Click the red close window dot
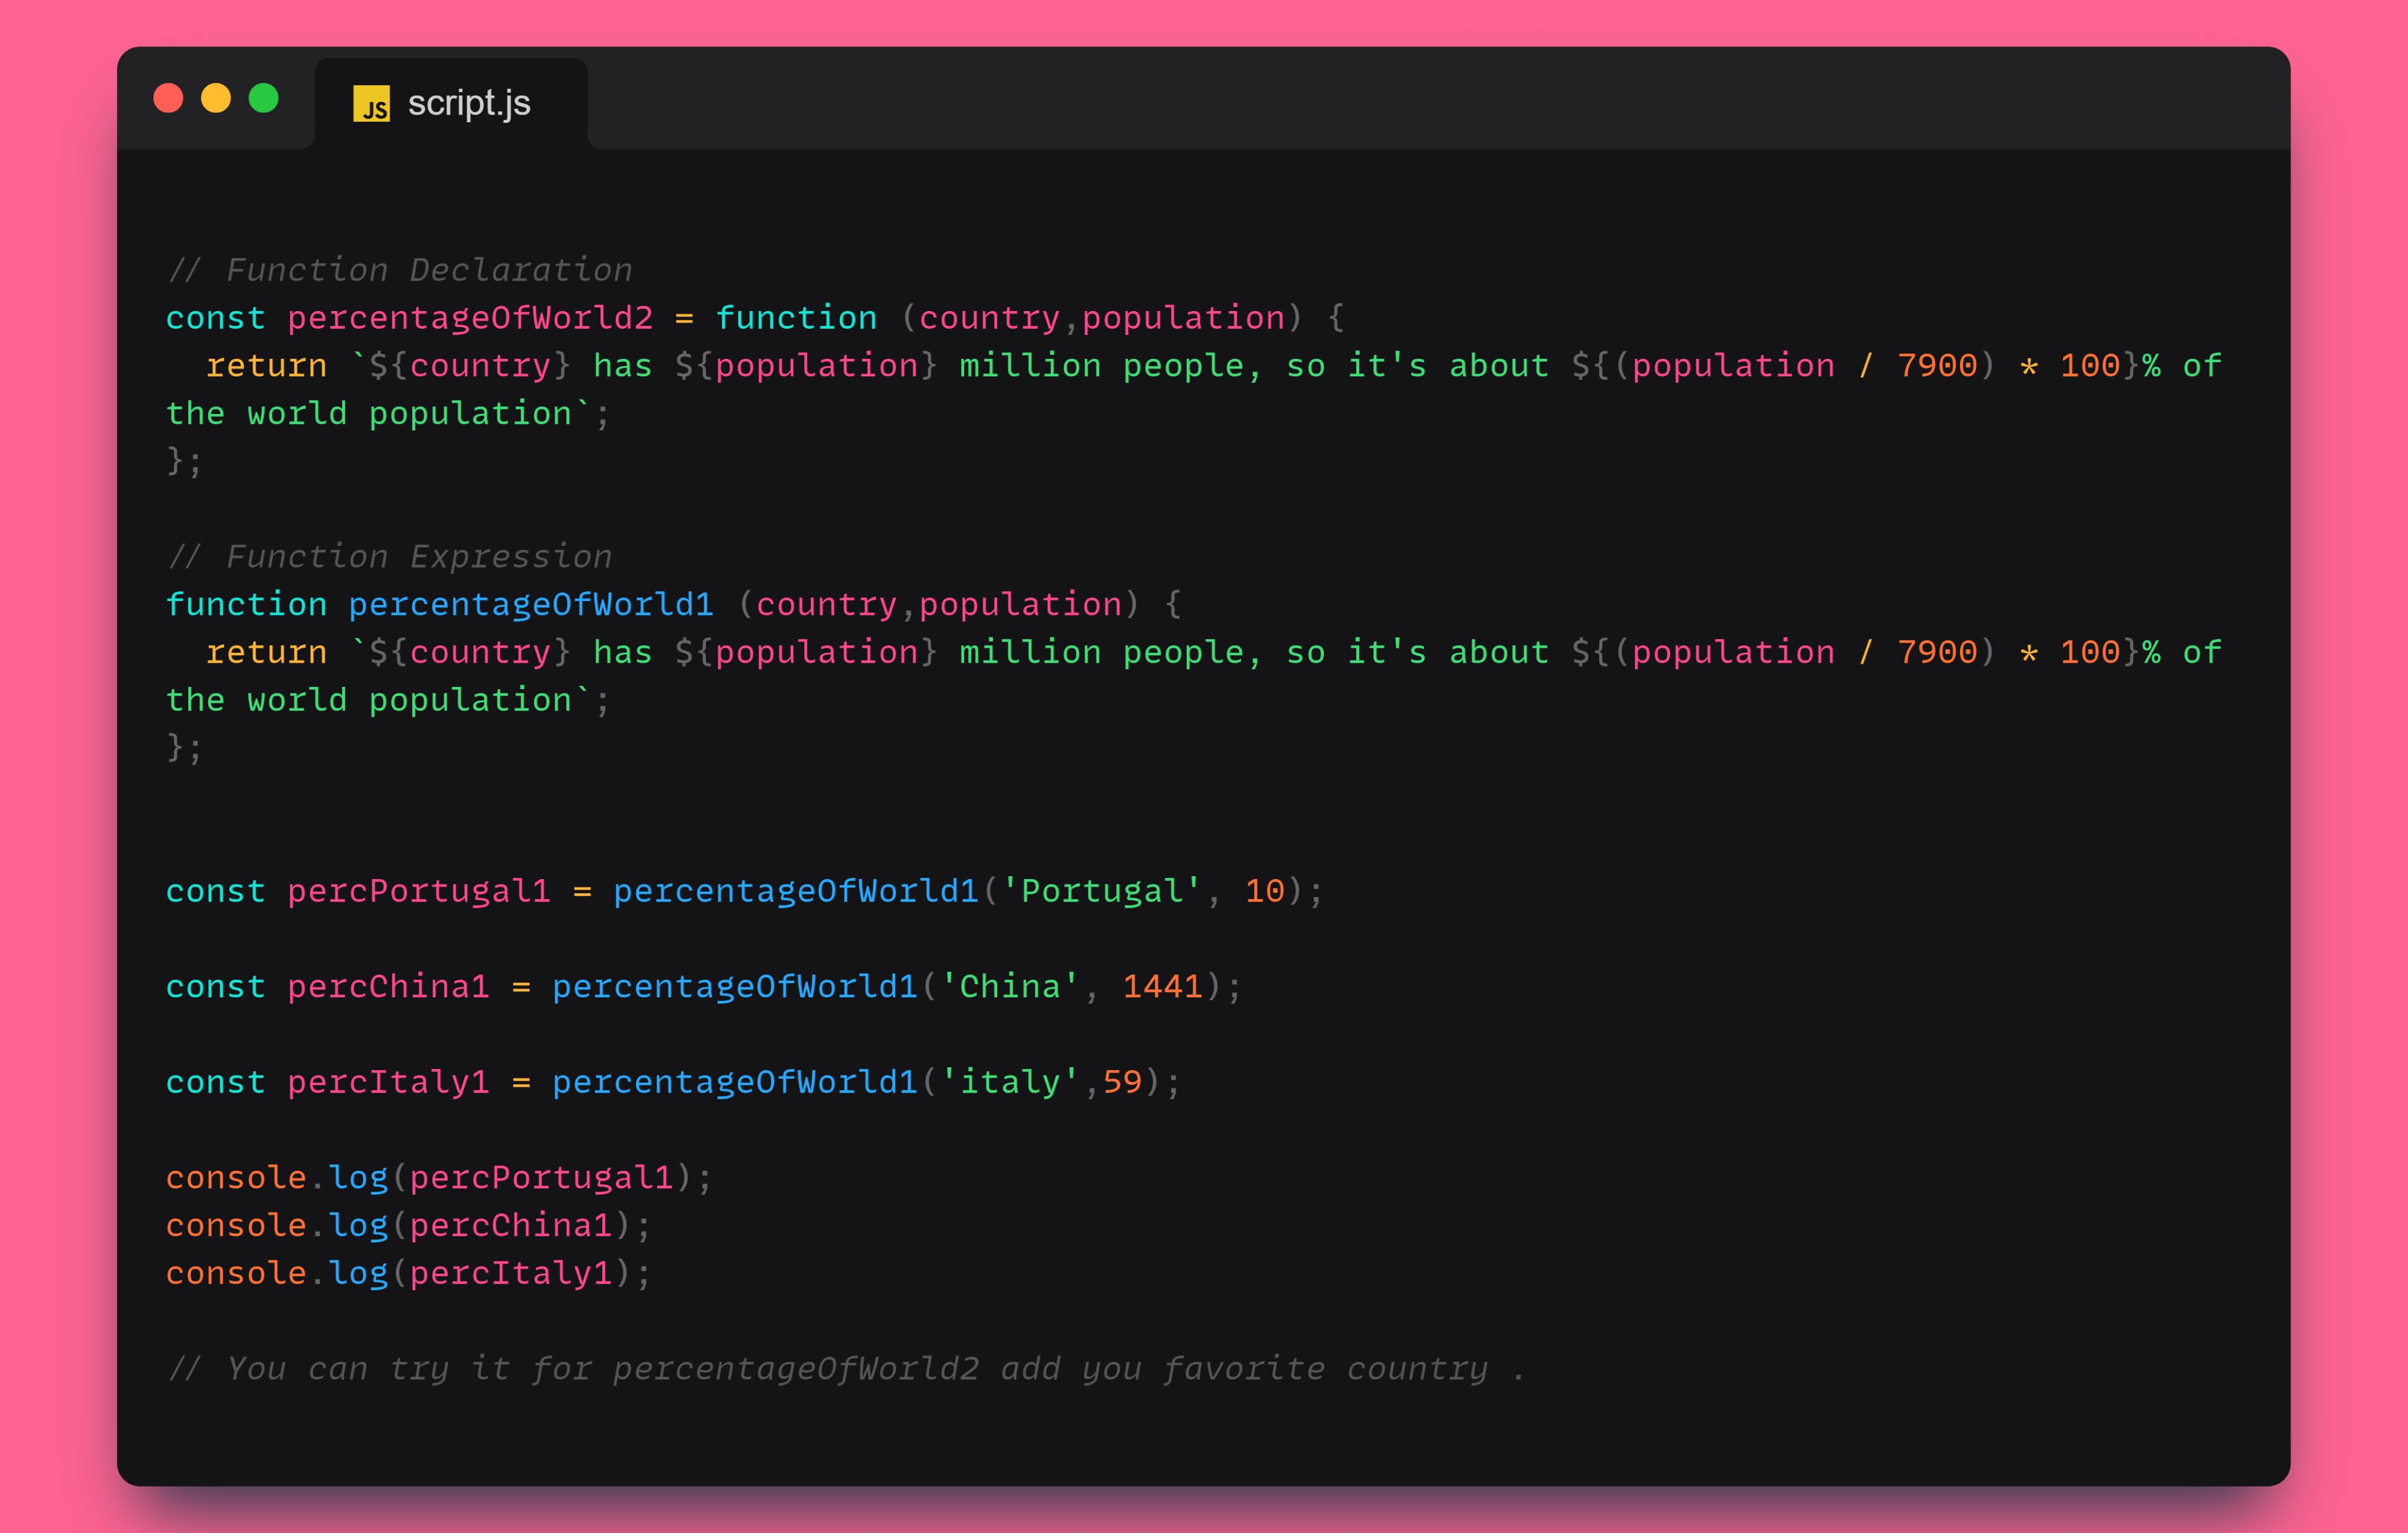2408x1533 pixels. 168,98
